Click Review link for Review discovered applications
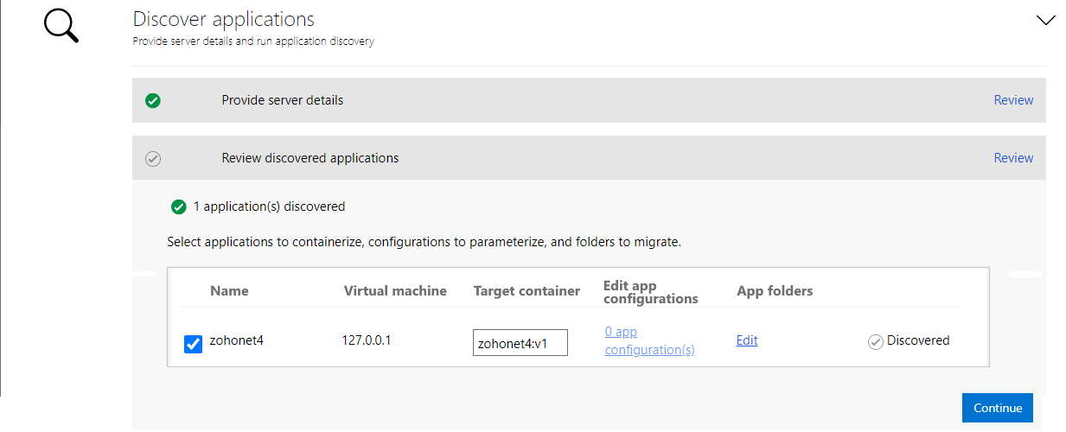This screenshot has width=1066, height=432. [1013, 158]
